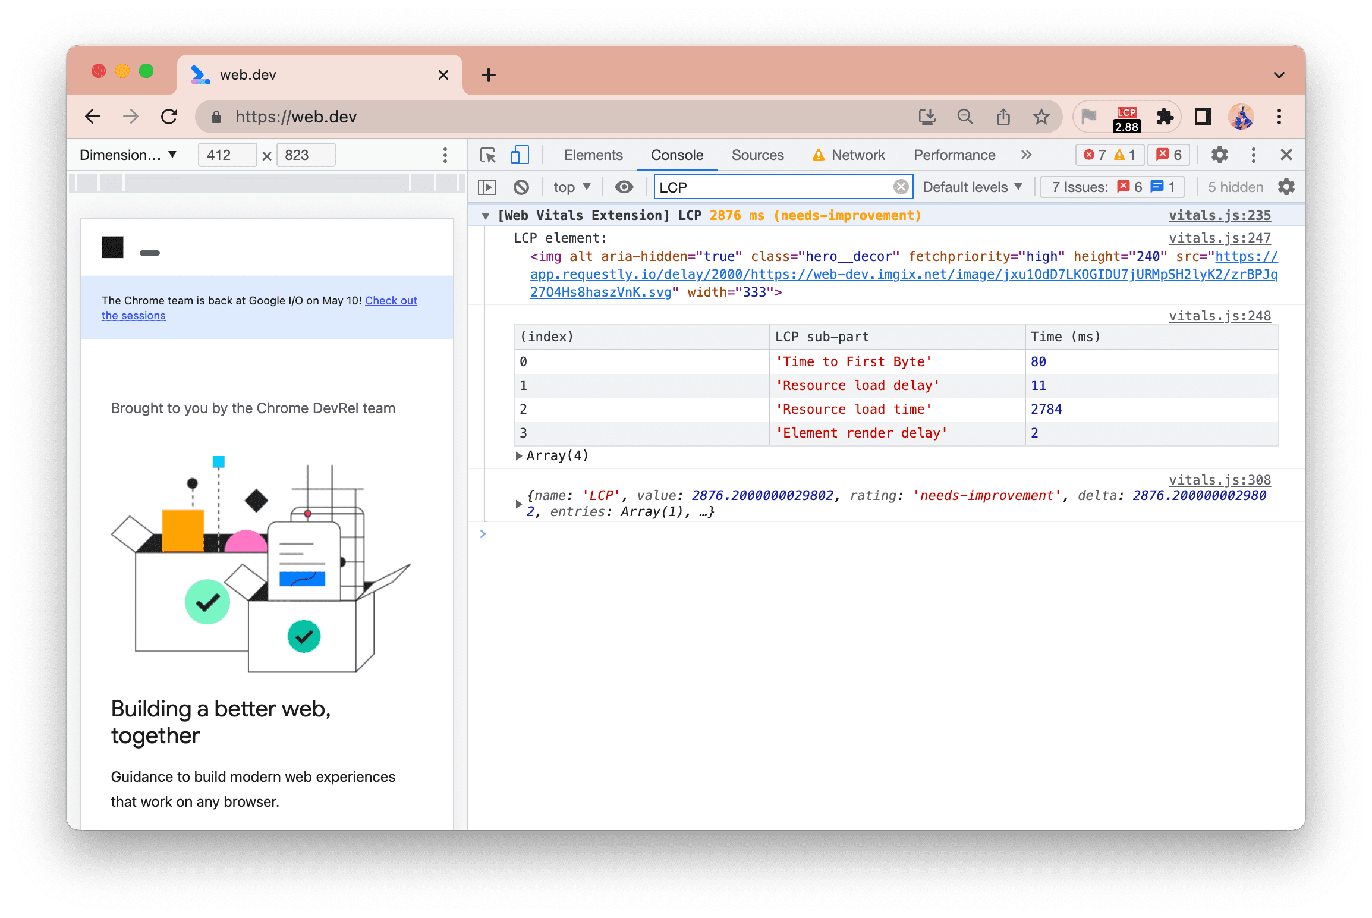Expand the LCP object entry below
The width and height of the screenshot is (1372, 918).
(x=517, y=502)
